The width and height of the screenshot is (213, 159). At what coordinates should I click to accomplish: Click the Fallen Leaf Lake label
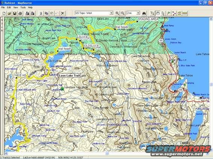196,126
